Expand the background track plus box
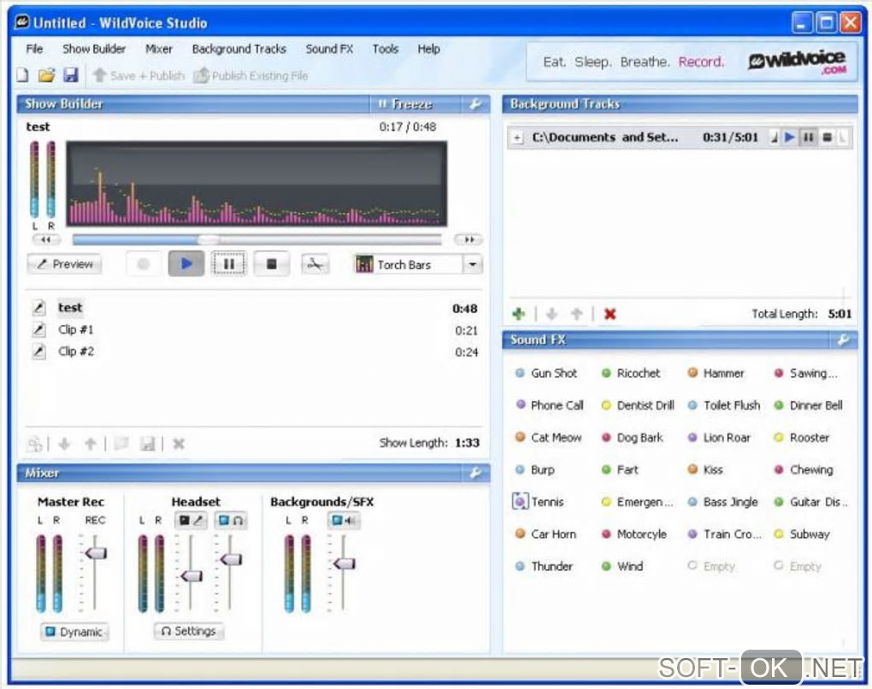Viewport: 872px width, 689px height. (518, 138)
